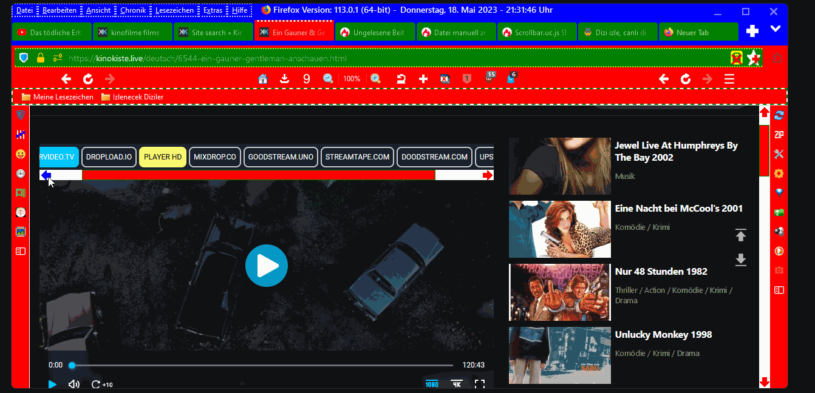815x393 pixels.
Task: Select the 4K quality option
Action: (x=457, y=384)
